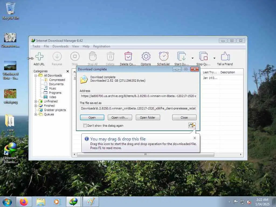This screenshot has height=207, width=276.
Task: Click the Open with... button
Action: click(120, 118)
